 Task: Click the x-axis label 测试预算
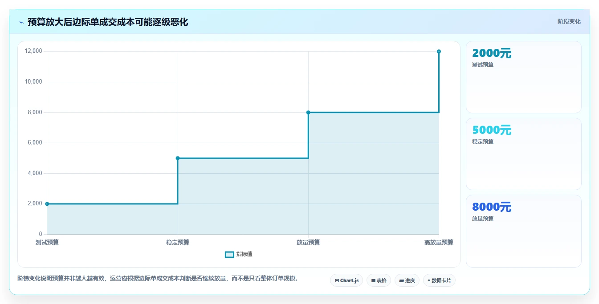[x=47, y=242]
